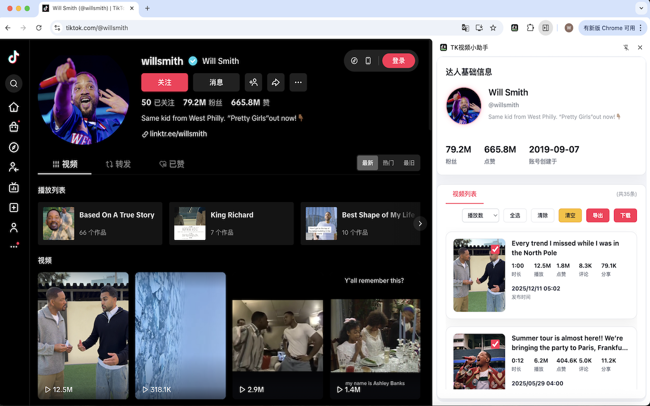
Task: Open Explore compass icon in sidebar
Action: click(14, 147)
